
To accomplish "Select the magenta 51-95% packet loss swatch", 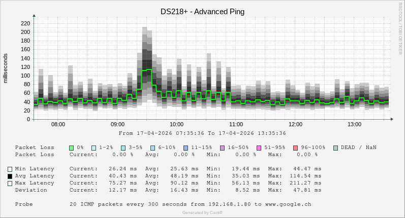I will pos(259,148).
